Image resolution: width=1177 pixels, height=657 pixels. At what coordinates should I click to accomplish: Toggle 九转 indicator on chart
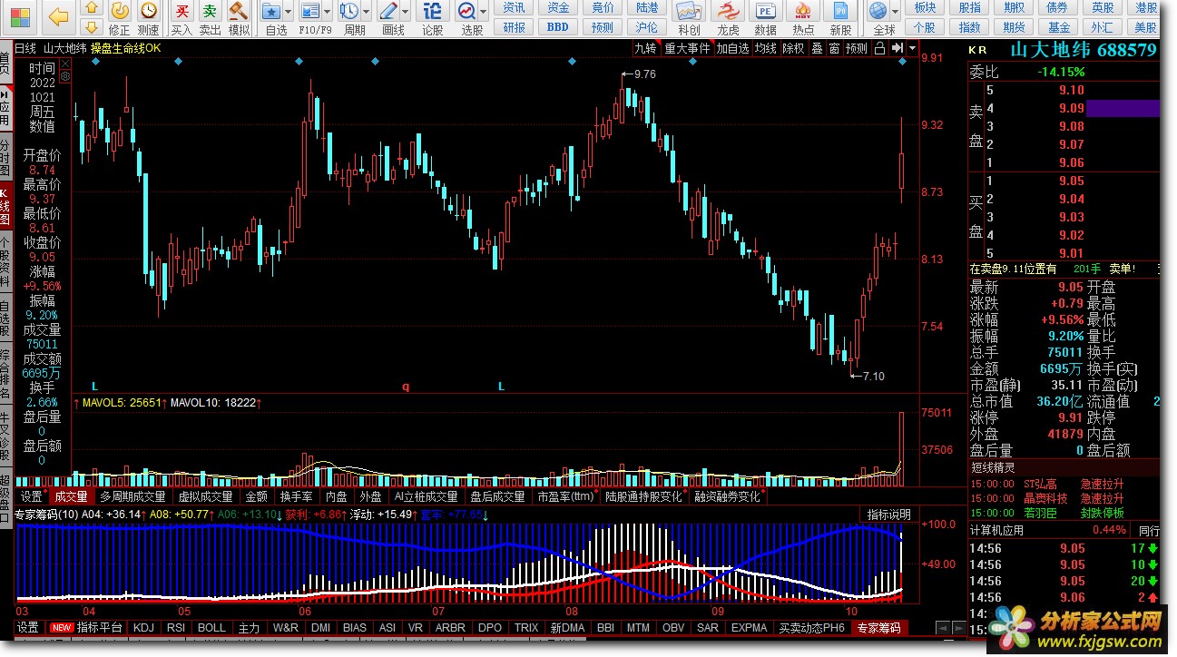point(645,48)
